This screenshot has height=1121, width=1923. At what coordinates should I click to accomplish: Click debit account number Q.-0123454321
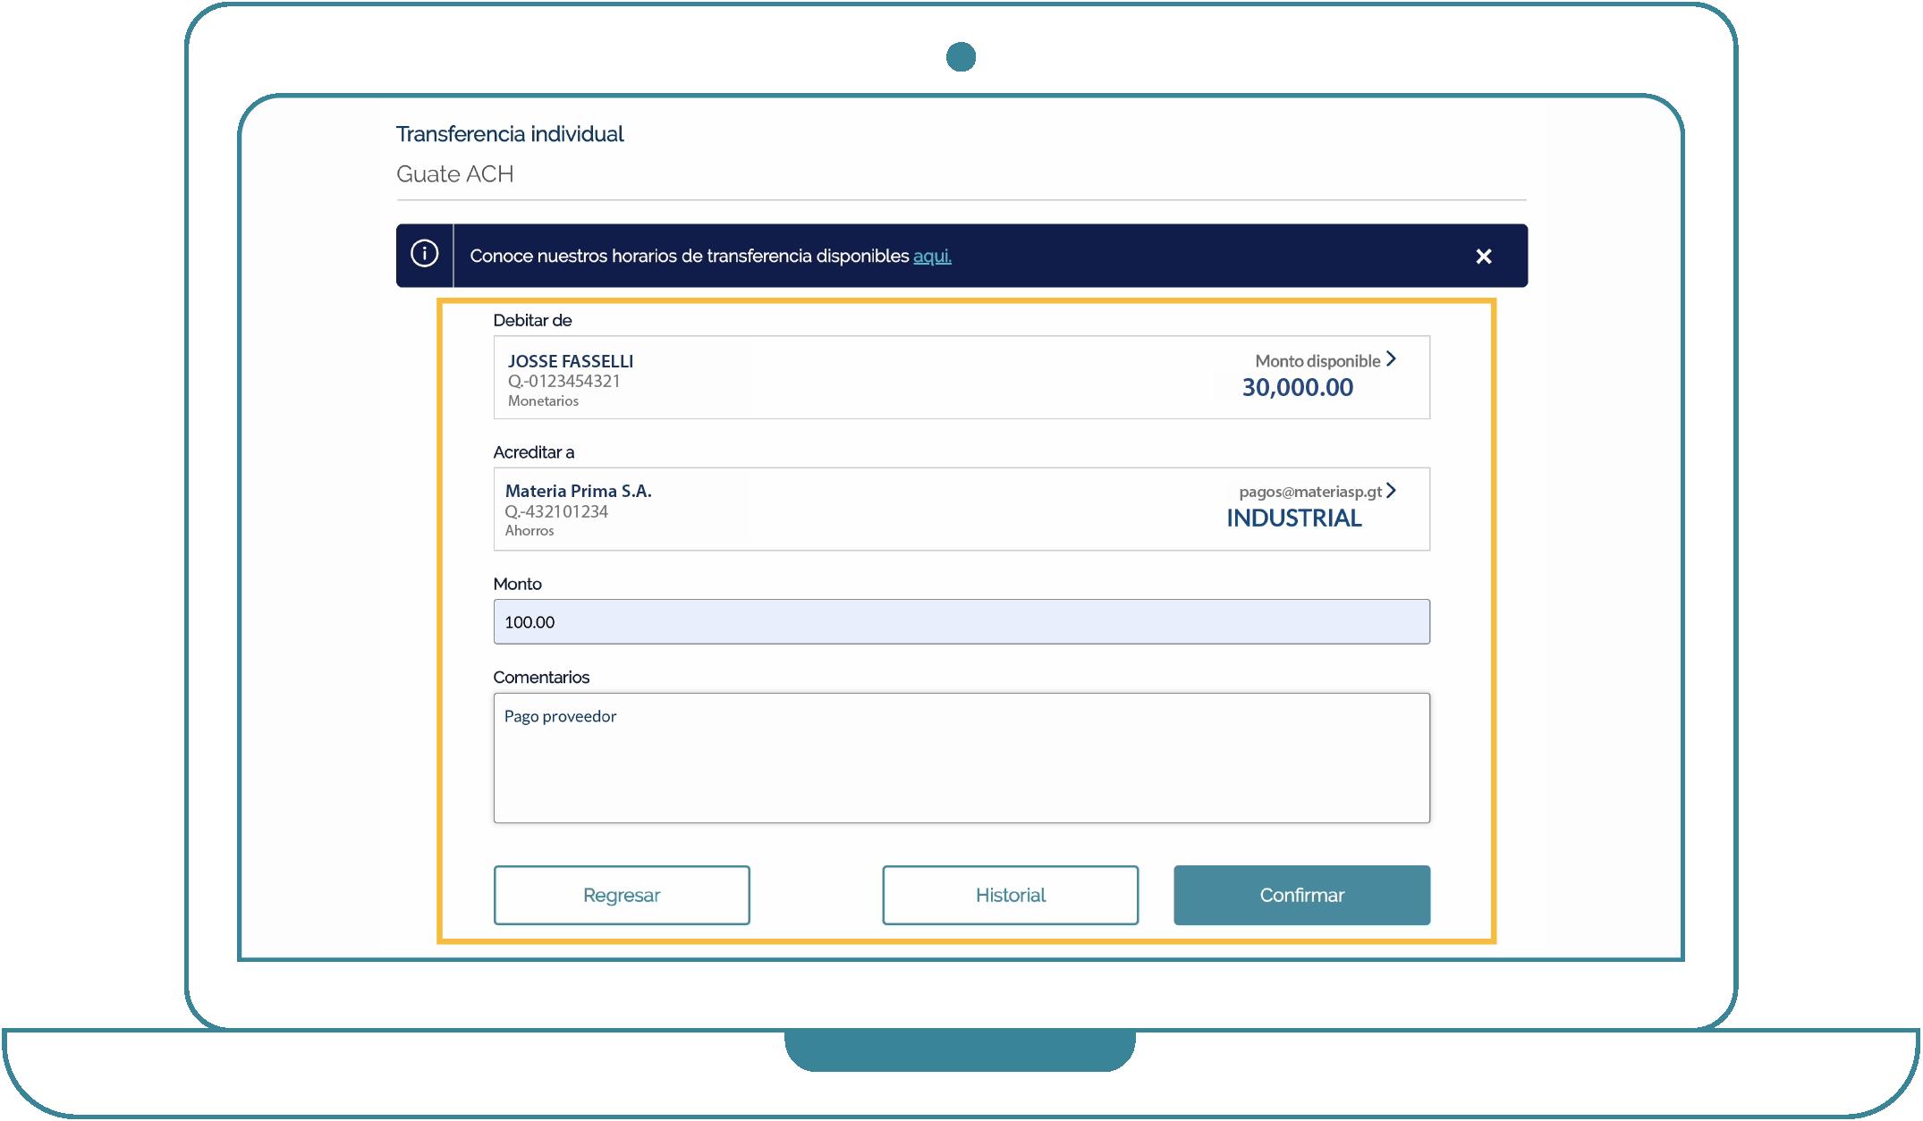(563, 382)
